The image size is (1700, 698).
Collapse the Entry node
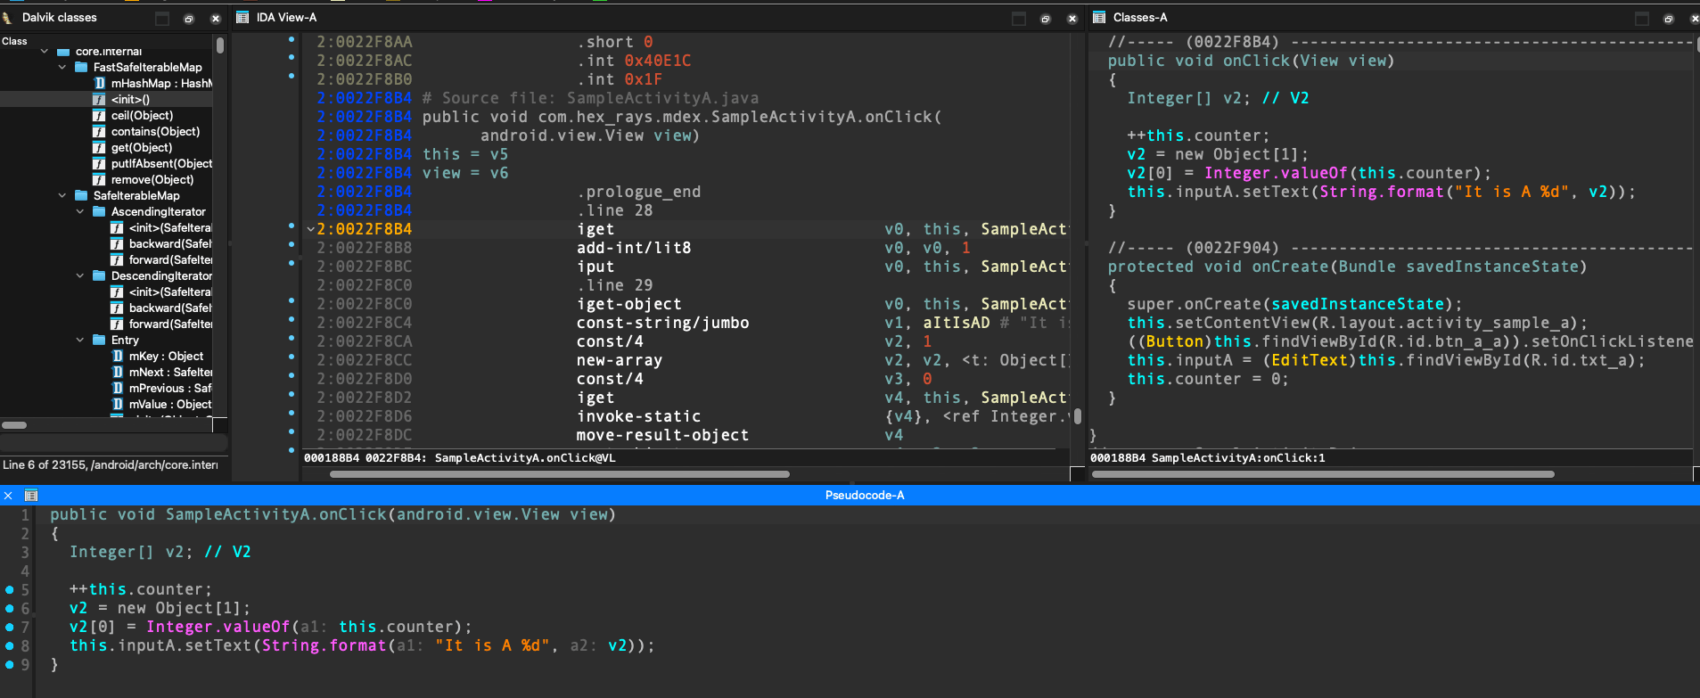80,340
